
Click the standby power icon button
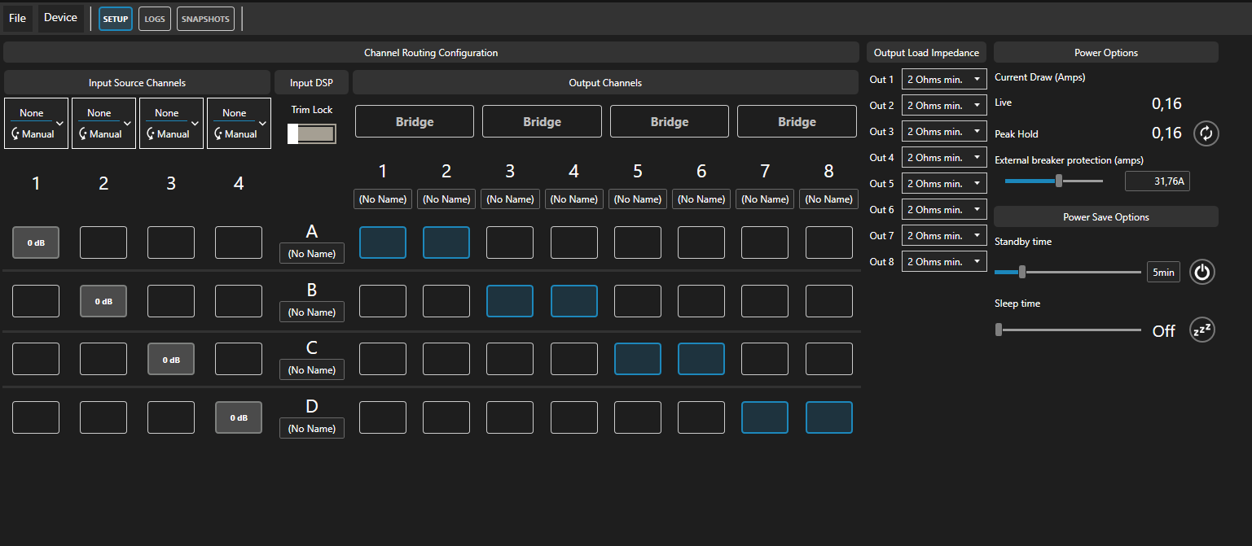(x=1202, y=272)
